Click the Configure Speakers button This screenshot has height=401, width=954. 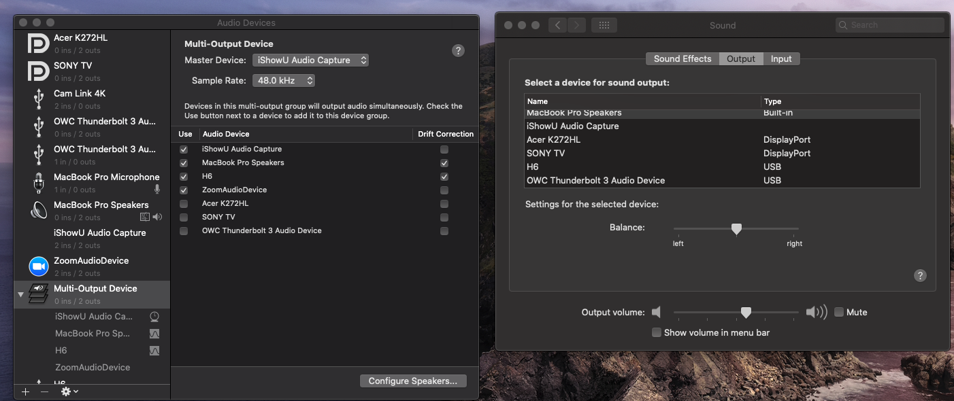412,381
